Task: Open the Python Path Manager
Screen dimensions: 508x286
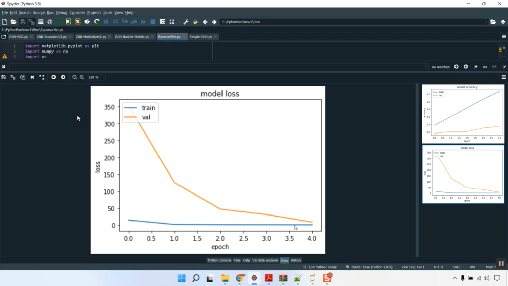Action: [x=195, y=21]
